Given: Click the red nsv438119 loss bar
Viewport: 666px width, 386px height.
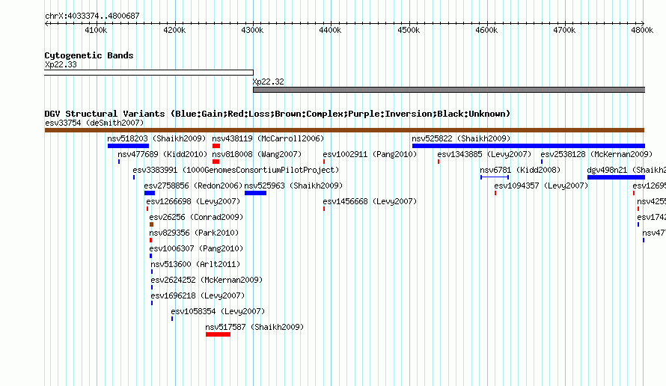Looking at the screenshot, I should coord(216,146).
